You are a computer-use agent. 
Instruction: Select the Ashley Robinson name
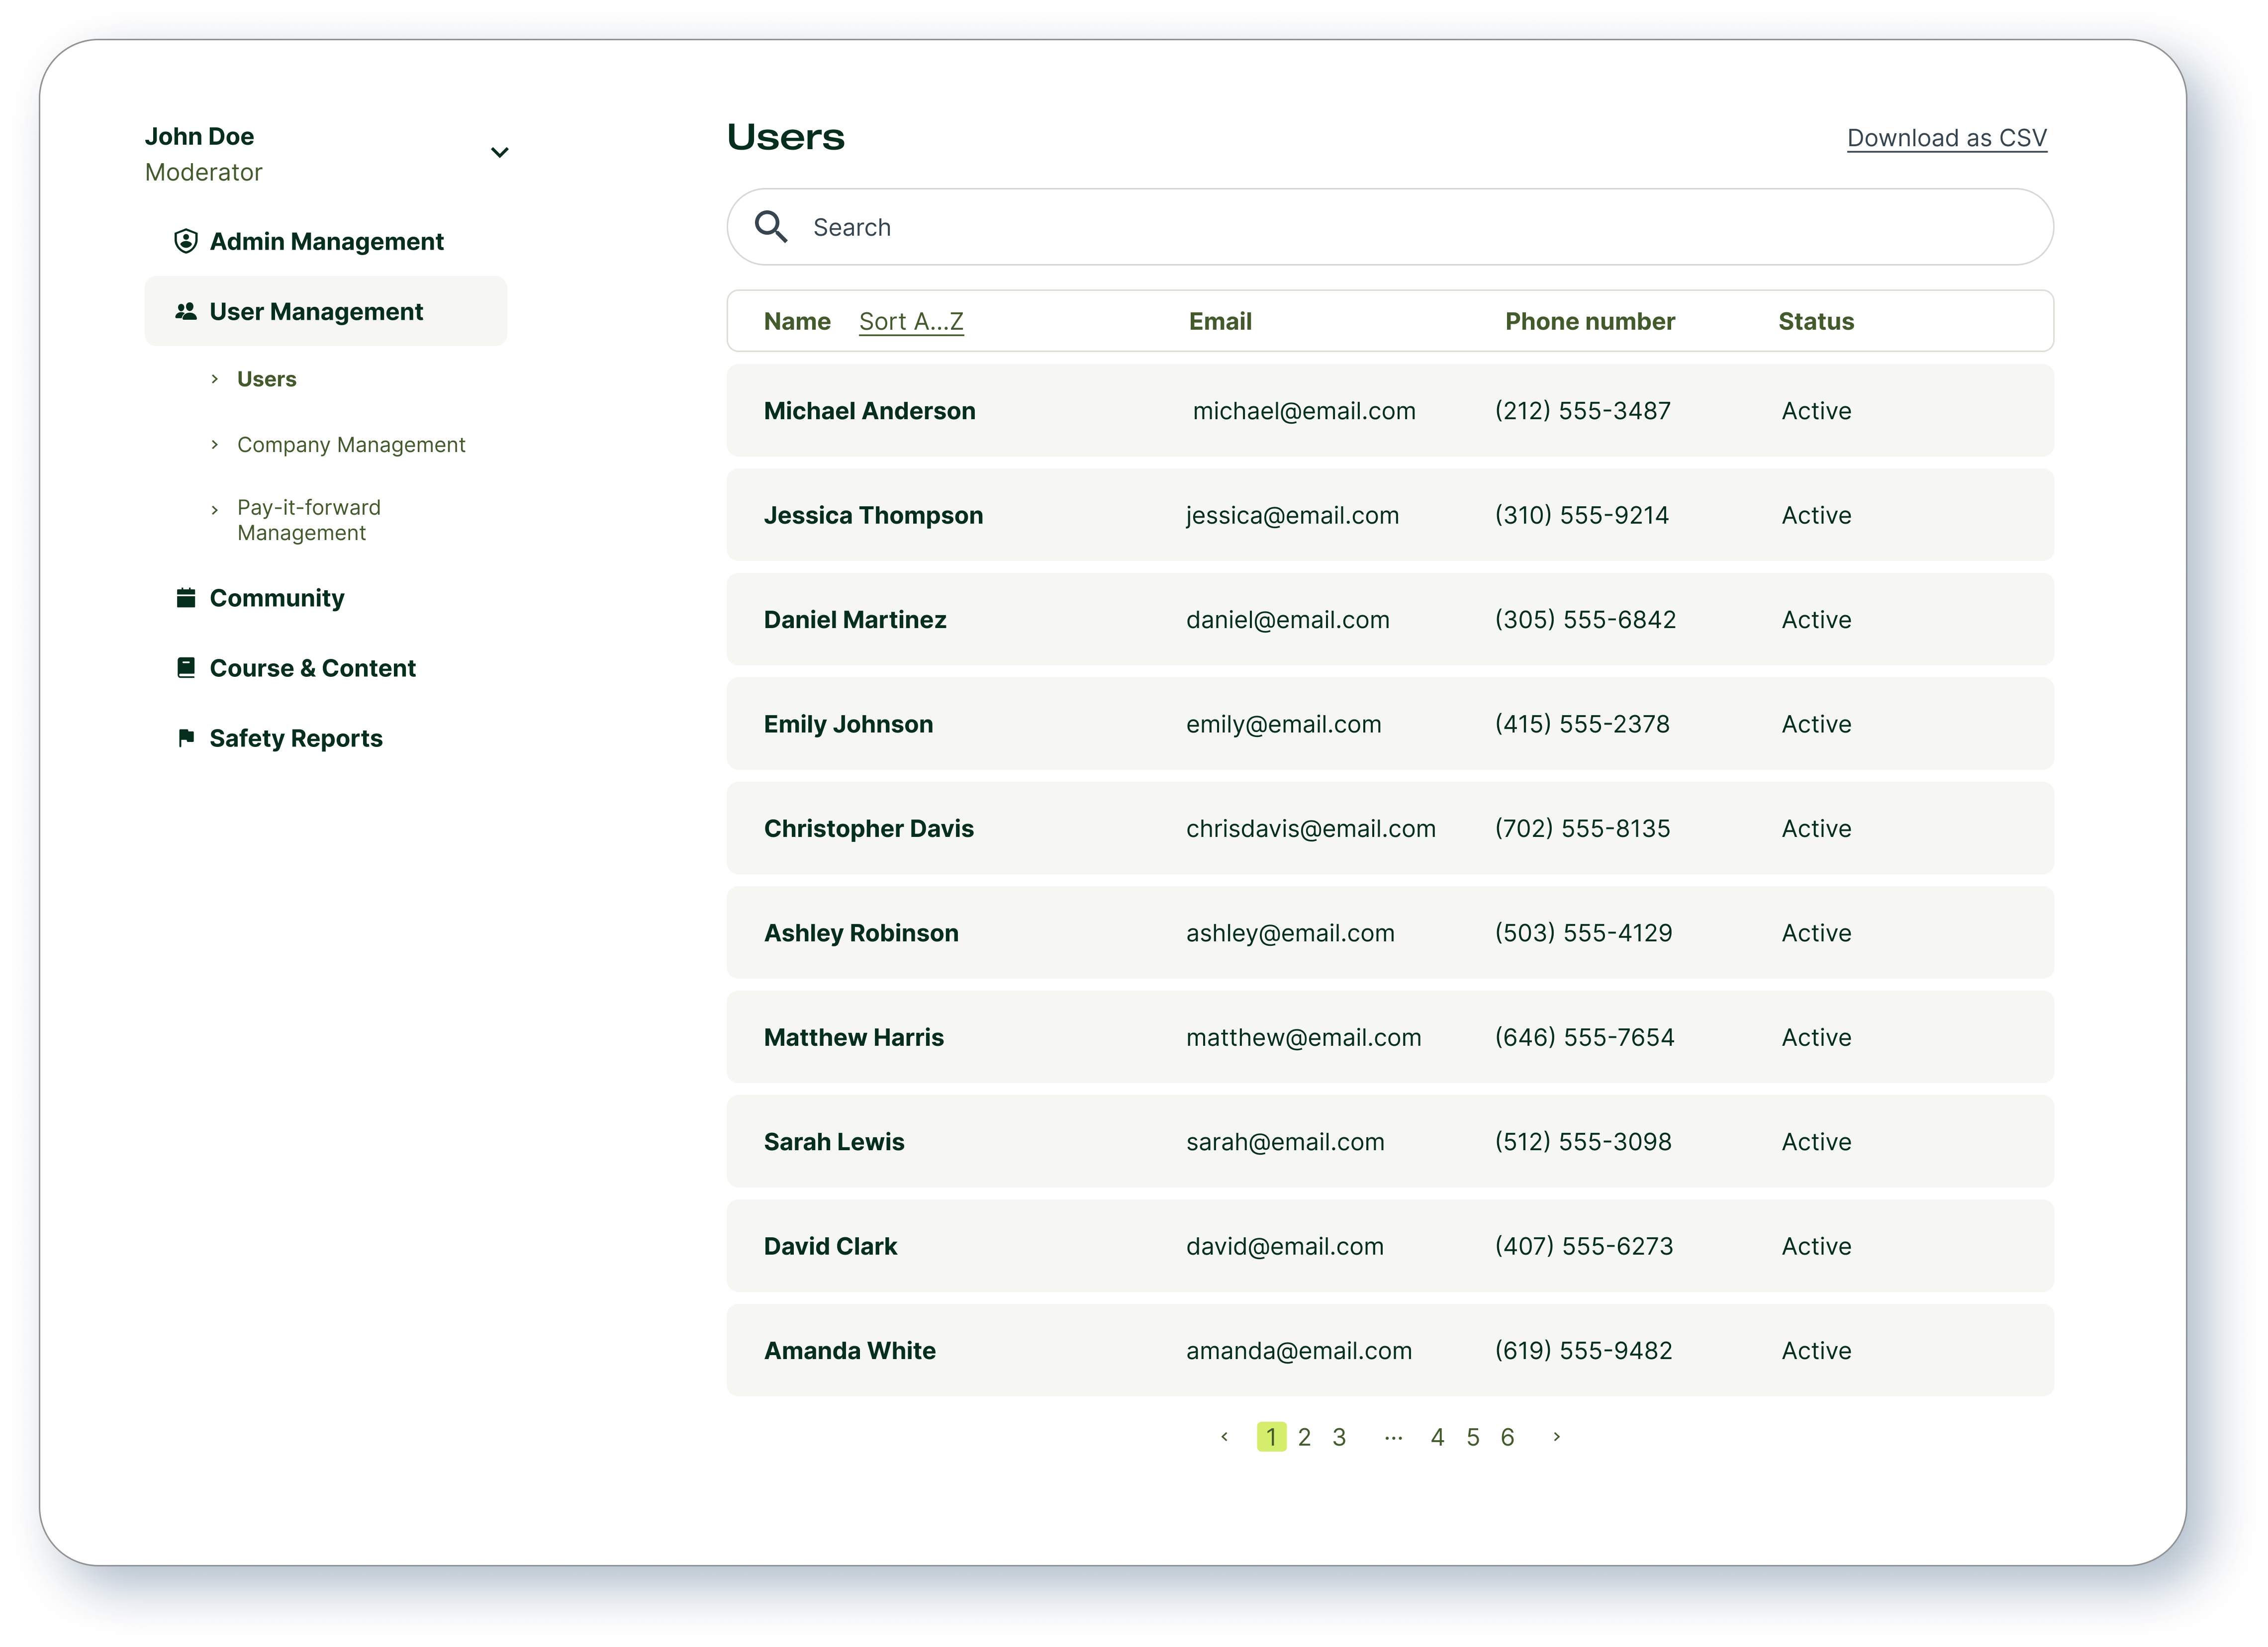861,933
